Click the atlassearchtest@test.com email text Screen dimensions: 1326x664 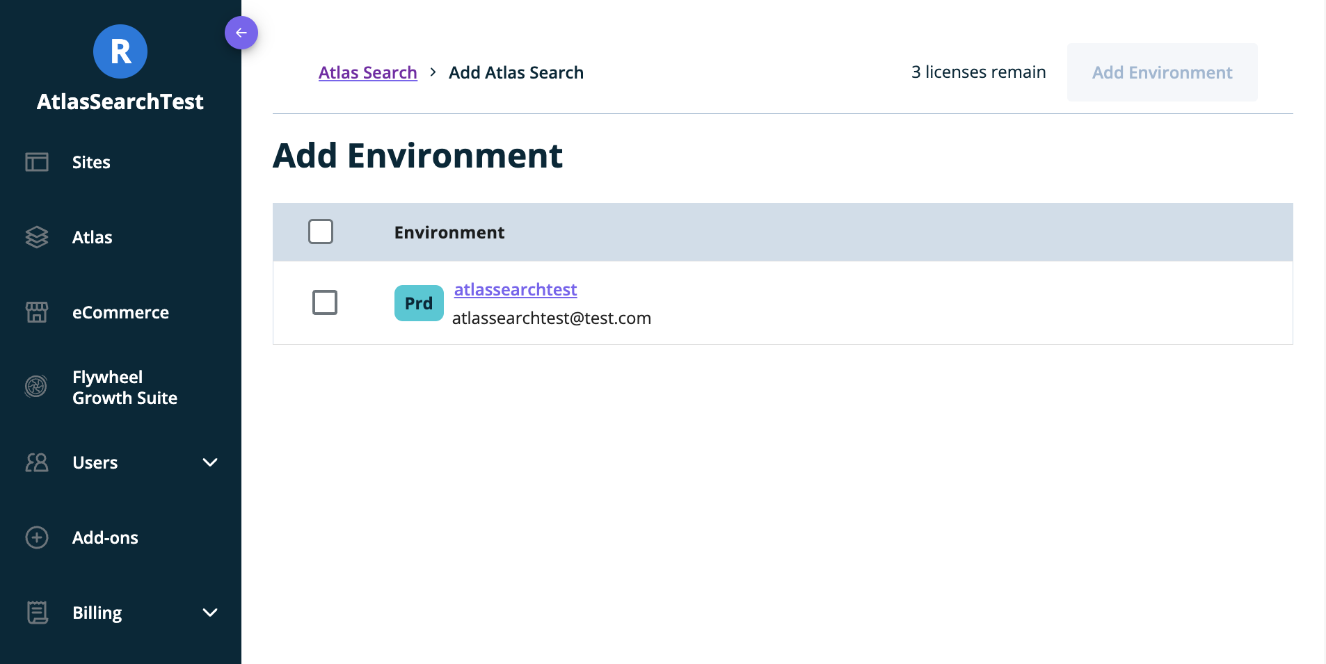[x=552, y=318]
